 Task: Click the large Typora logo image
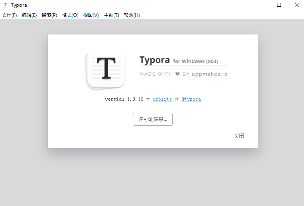[106, 69]
